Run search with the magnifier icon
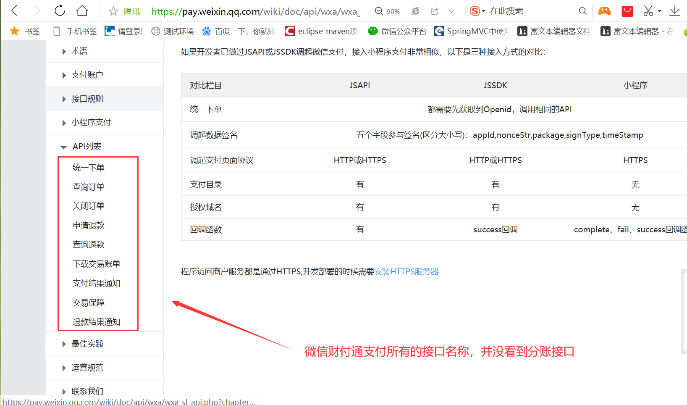Image resolution: width=687 pixels, height=405 pixels. (582, 11)
